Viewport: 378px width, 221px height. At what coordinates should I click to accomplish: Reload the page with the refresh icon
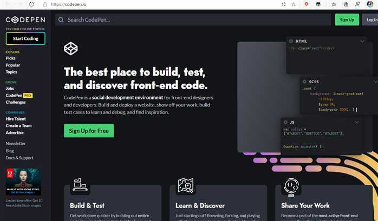click(x=31, y=4)
